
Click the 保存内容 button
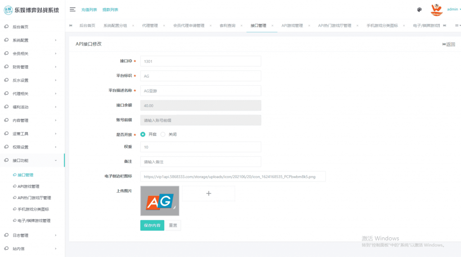click(x=152, y=225)
